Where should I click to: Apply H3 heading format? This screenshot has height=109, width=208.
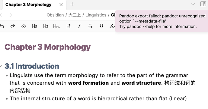click(46, 26)
